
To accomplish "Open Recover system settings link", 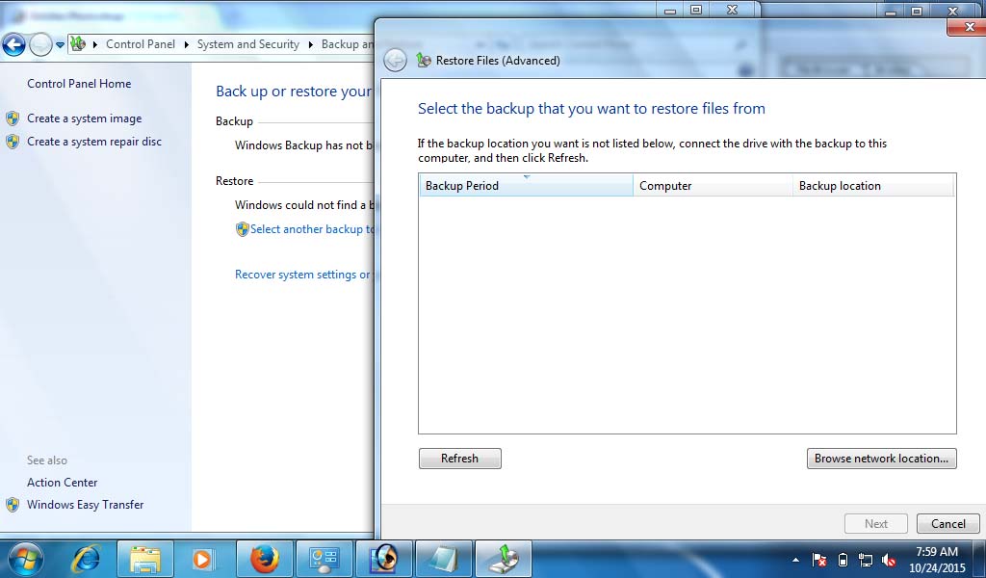I will point(303,275).
